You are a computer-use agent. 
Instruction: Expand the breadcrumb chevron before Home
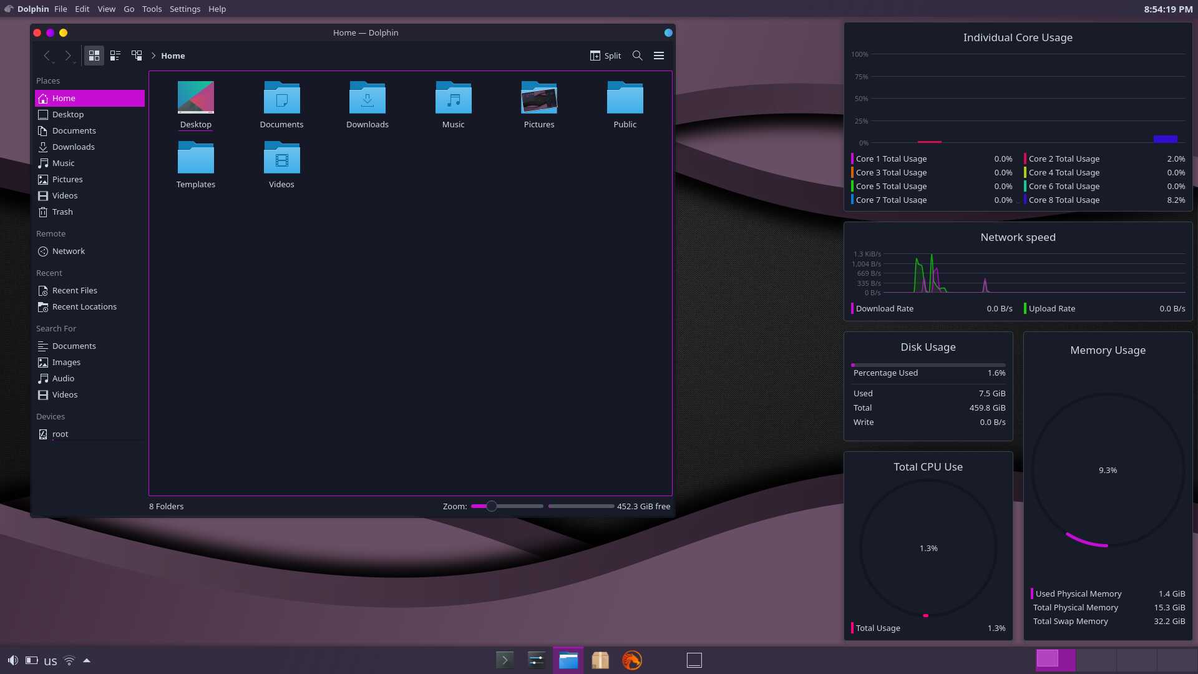[153, 56]
